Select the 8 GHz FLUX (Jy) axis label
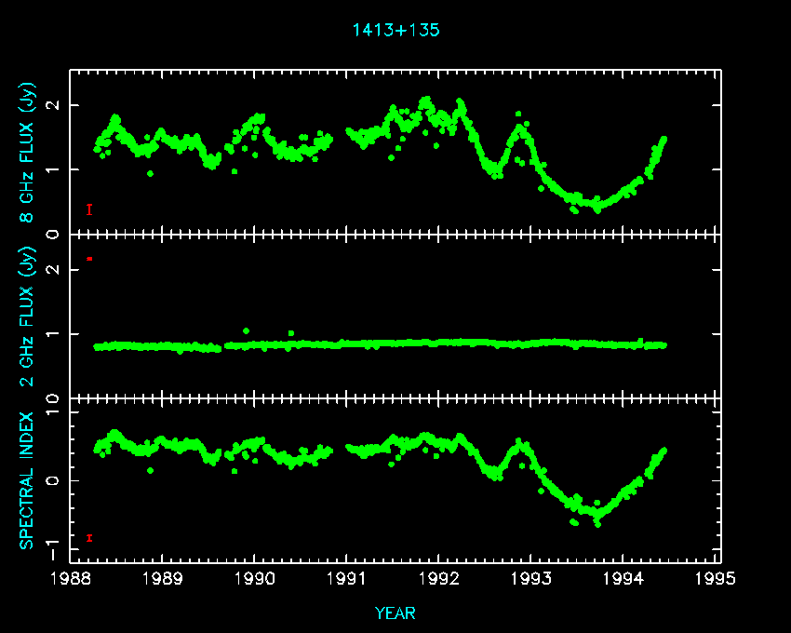The image size is (791, 633). pos(29,152)
